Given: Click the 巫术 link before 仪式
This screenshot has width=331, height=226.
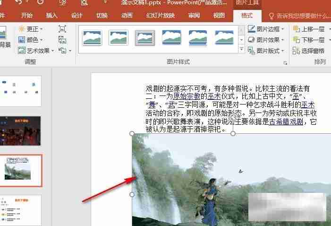Looking at the screenshot, I should tap(214, 96).
